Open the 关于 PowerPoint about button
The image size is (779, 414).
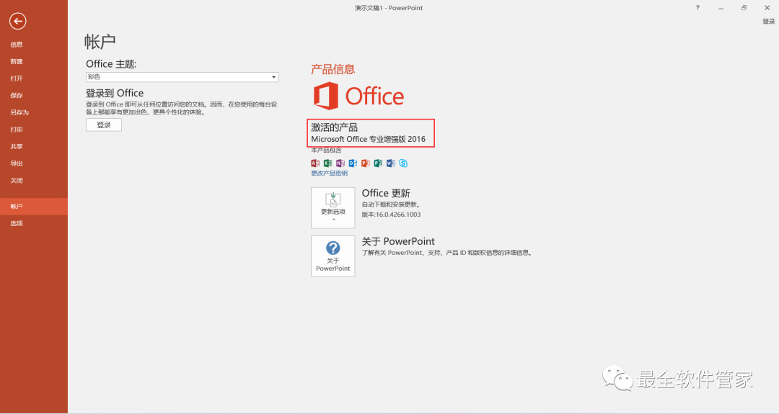[333, 256]
